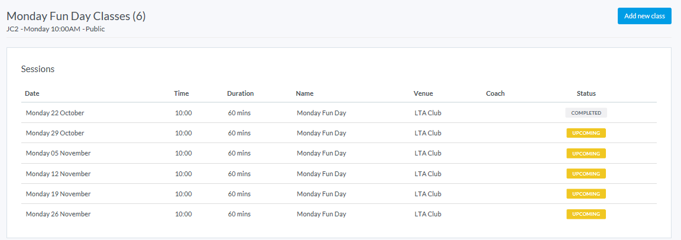Screen dimensions: 681x240
Task: Click LTA Club venue for 22 October
Action: click(428, 113)
